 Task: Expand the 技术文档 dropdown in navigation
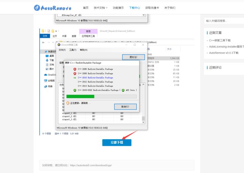100,7
